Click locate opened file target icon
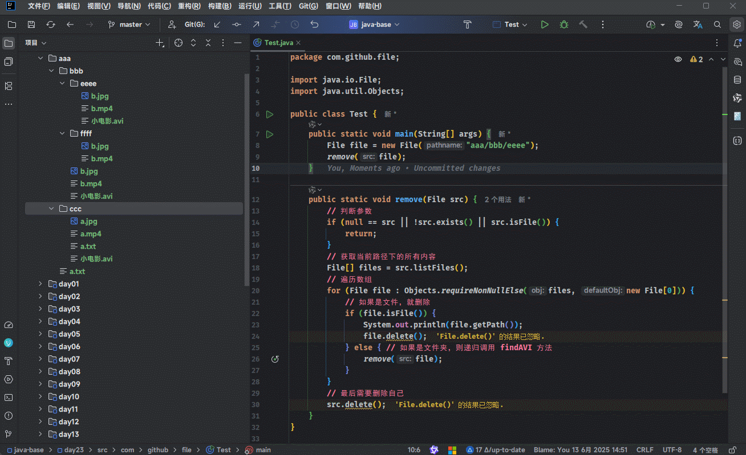Image resolution: width=746 pixels, height=455 pixels. pyautogui.click(x=179, y=43)
